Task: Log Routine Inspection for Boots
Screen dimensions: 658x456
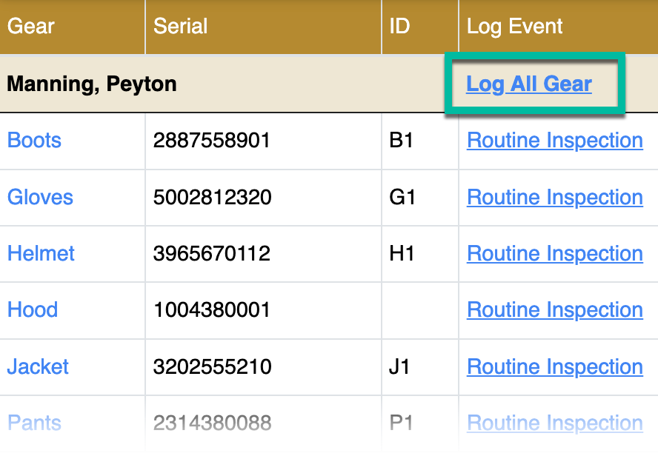Action: click(554, 141)
